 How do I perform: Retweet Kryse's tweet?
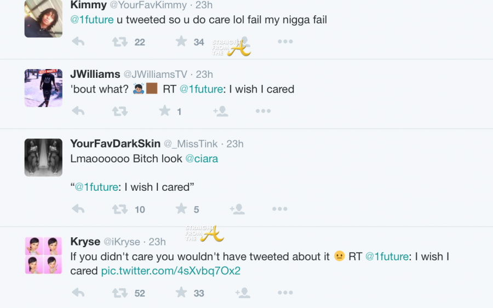[120, 293]
